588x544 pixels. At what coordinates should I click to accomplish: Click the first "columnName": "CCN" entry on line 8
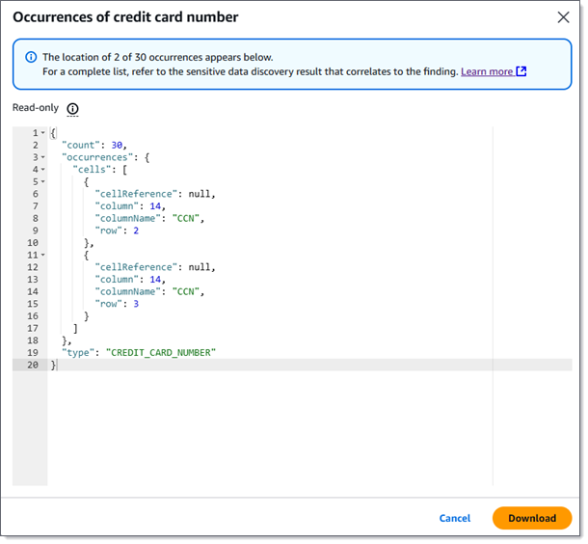click(149, 218)
